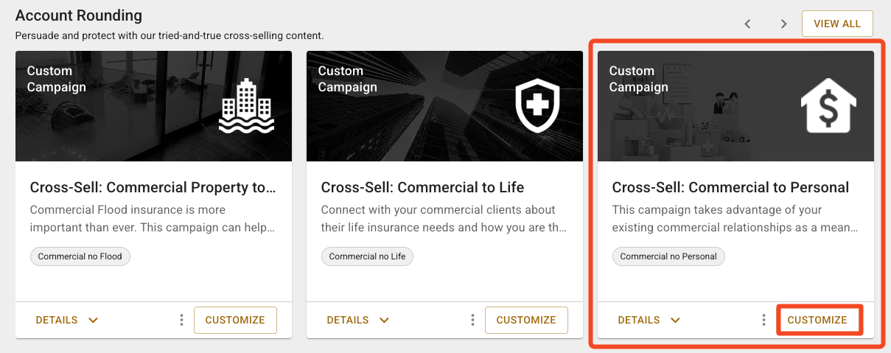Customize the Commercial to Life campaign
This screenshot has width=891, height=353.
[x=525, y=320]
